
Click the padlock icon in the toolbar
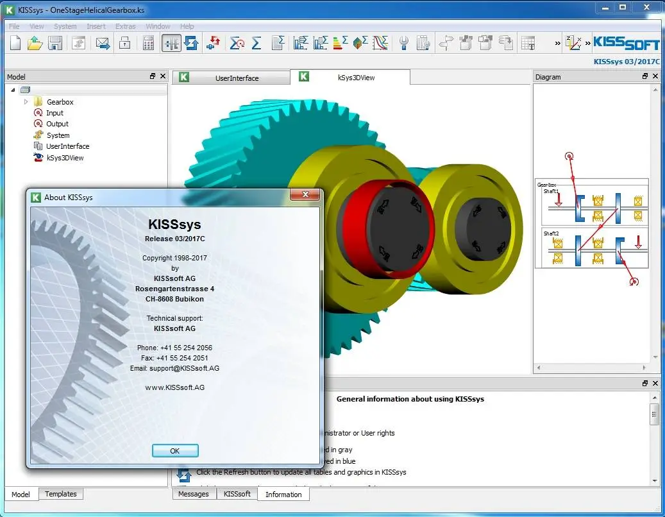pos(124,43)
